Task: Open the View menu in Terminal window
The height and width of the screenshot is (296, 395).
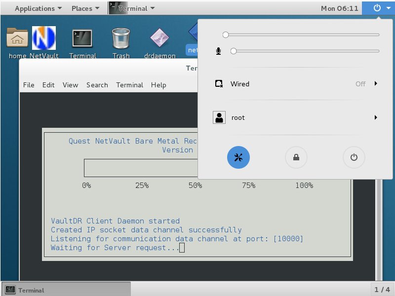Action: coord(70,85)
